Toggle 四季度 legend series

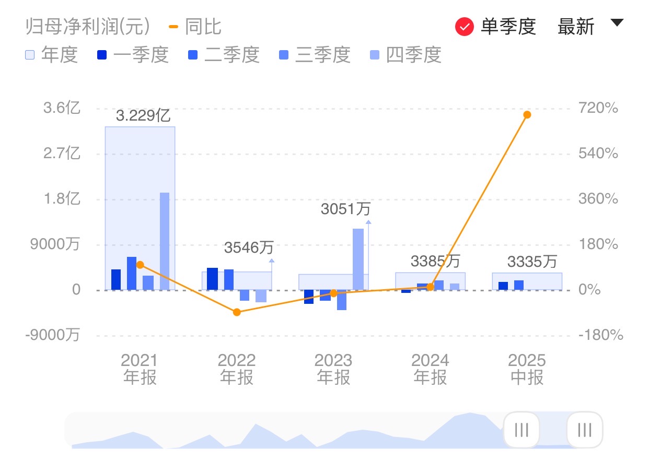point(405,54)
